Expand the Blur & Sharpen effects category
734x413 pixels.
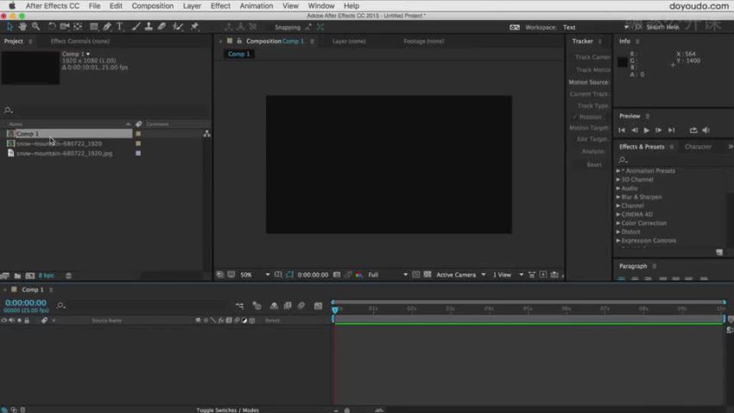[641, 197]
